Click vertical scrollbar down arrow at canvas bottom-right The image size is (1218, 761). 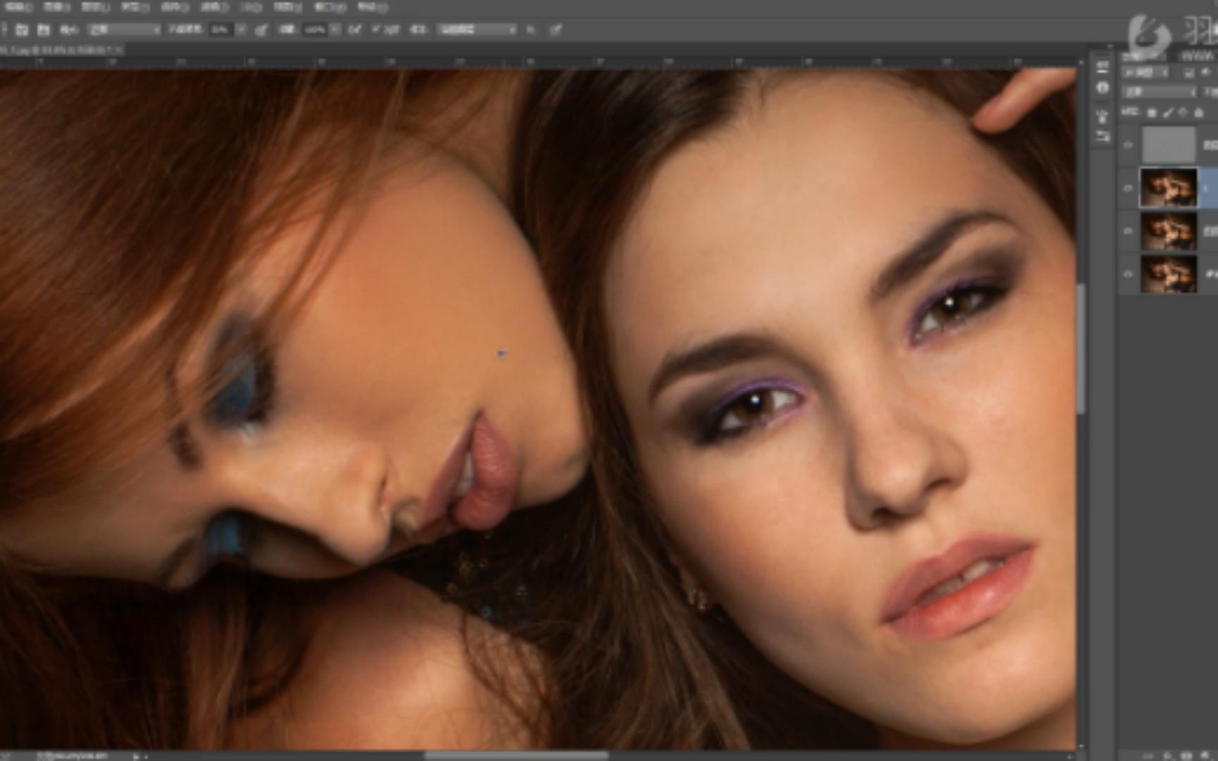pos(1082,745)
